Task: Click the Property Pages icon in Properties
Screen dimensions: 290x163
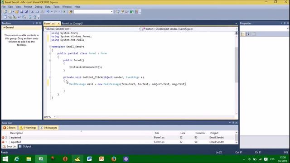Action: (254, 34)
